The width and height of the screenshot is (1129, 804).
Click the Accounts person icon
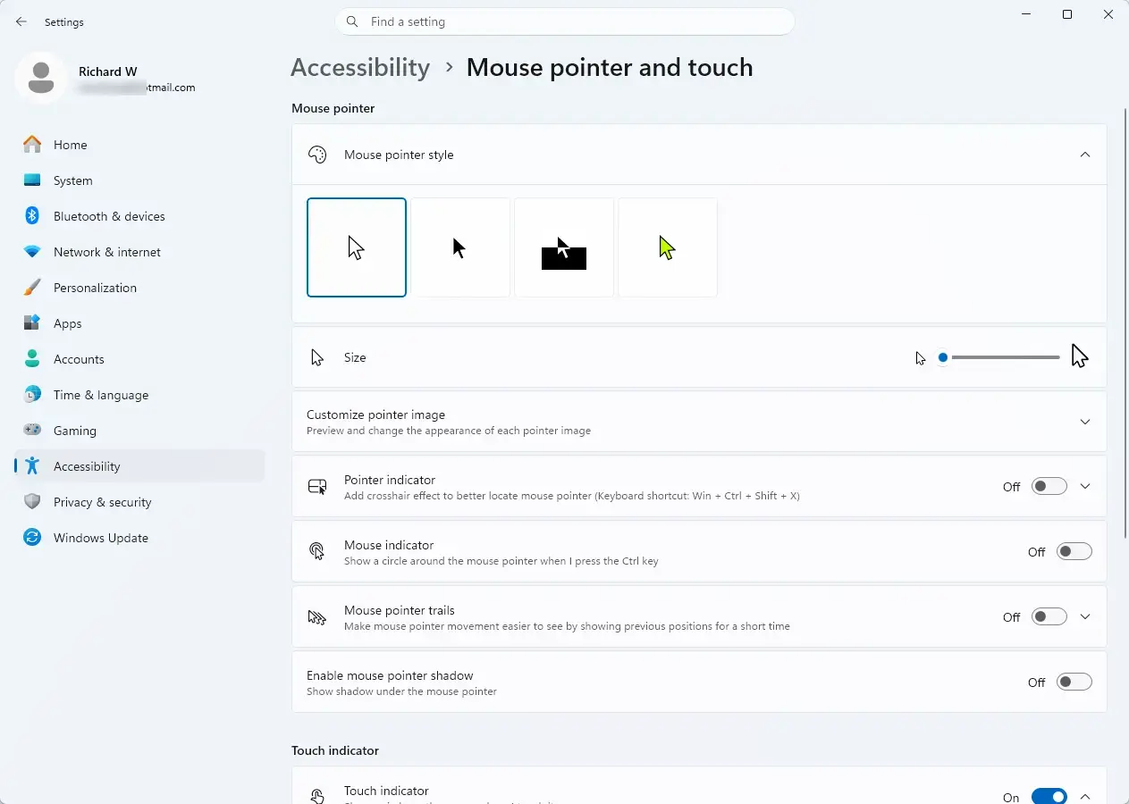(32, 358)
